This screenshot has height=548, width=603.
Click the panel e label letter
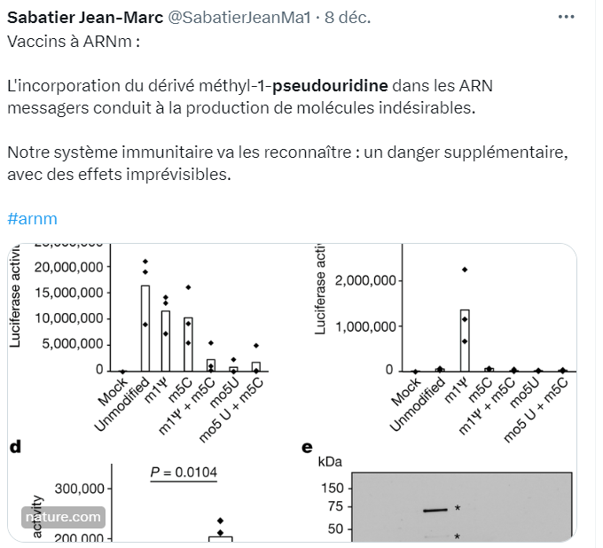[307, 446]
